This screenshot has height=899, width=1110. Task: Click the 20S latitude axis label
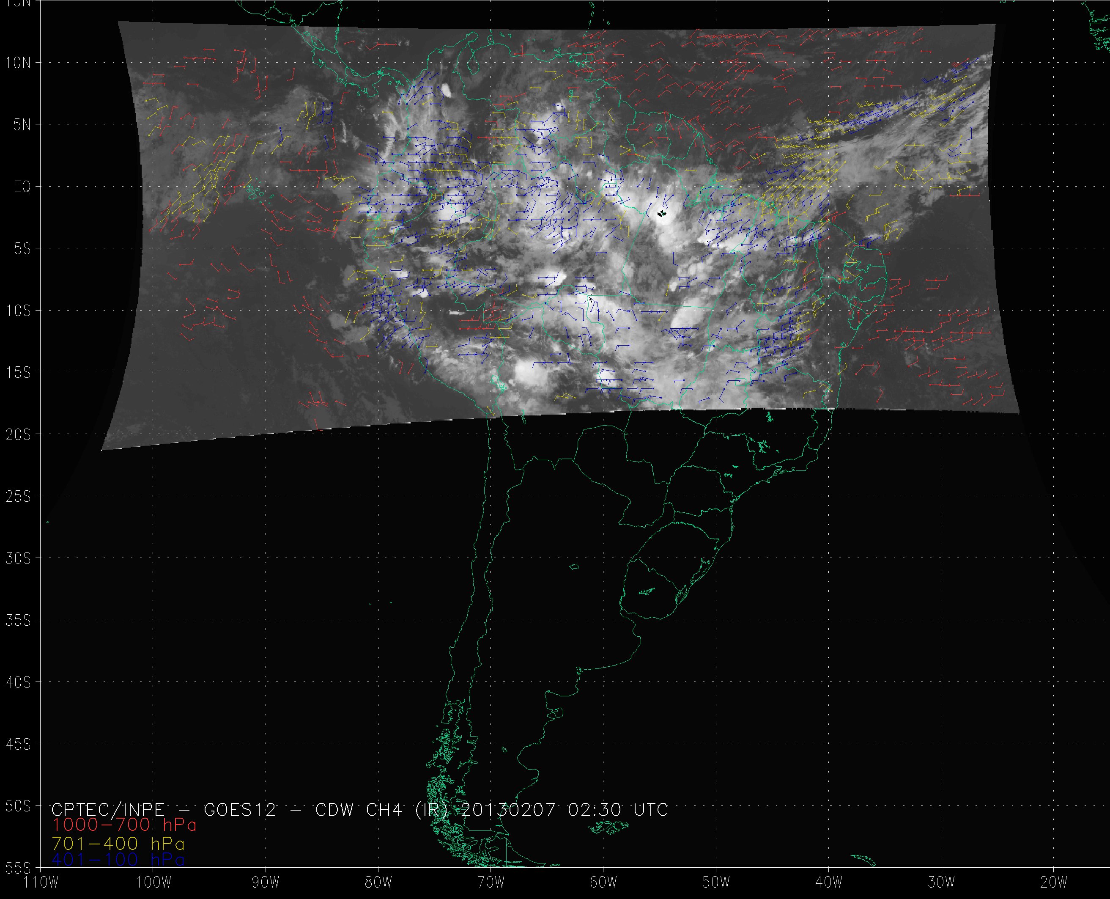tap(18, 435)
